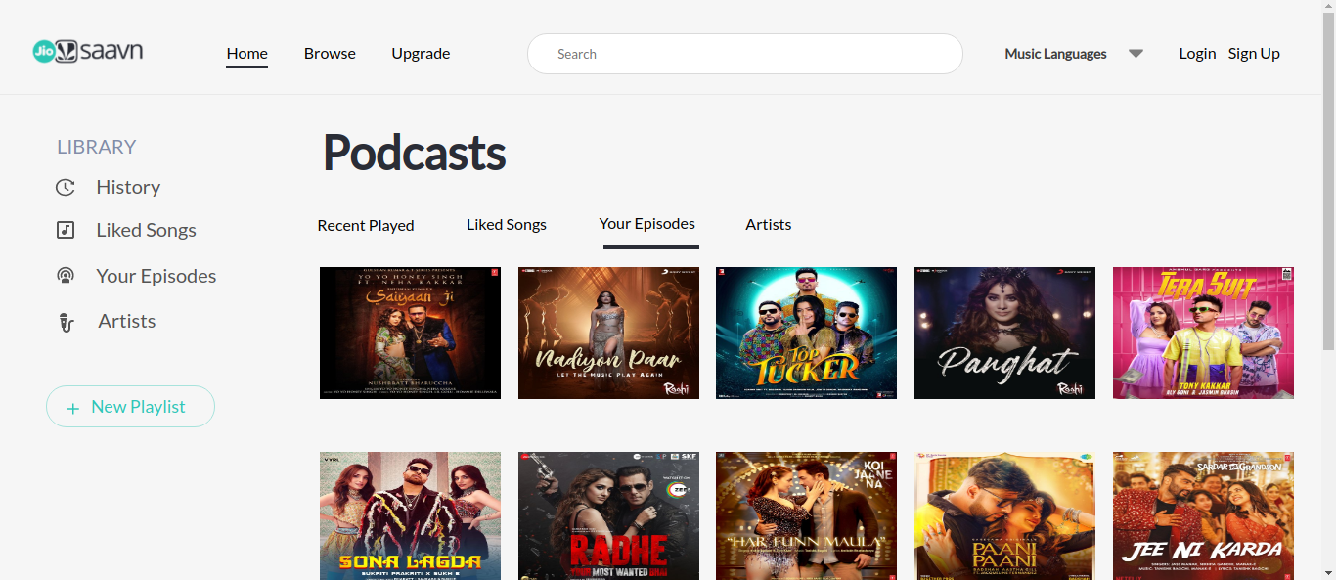Screen dimensions: 1336x580
Task: Click the plus icon next to New Playlist
Action: pos(73,406)
